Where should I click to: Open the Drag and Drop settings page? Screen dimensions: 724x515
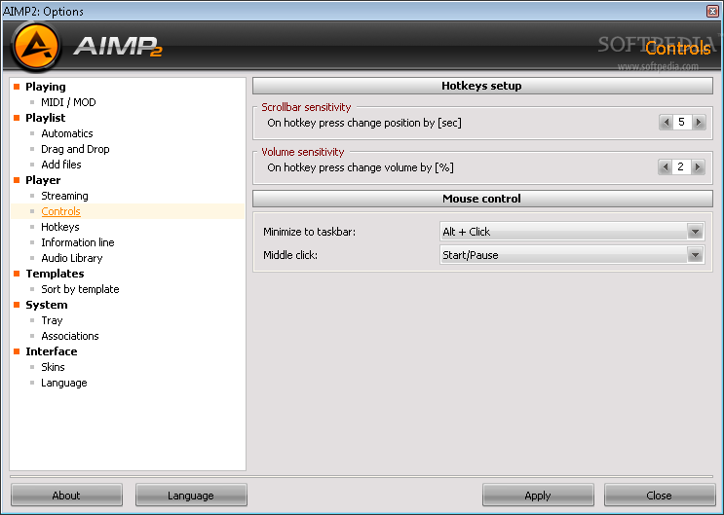click(75, 149)
